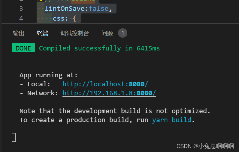Click the green DONE badge
The width and height of the screenshot is (239, 152).
(x=23, y=48)
